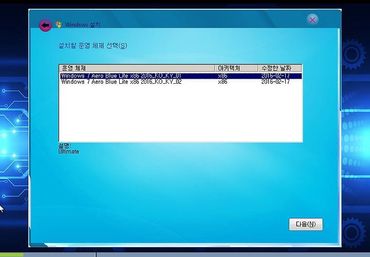Close the Windows setup dialog

click(312, 20)
